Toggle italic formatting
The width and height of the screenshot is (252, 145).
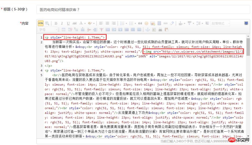62,23
